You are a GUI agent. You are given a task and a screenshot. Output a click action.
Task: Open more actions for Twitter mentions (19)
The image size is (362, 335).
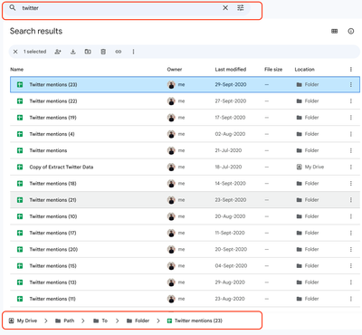(351, 118)
